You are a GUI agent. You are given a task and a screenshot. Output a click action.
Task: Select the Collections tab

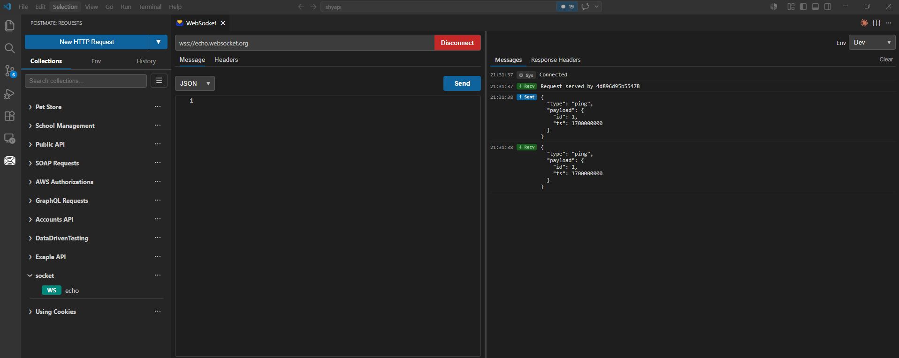[46, 61]
